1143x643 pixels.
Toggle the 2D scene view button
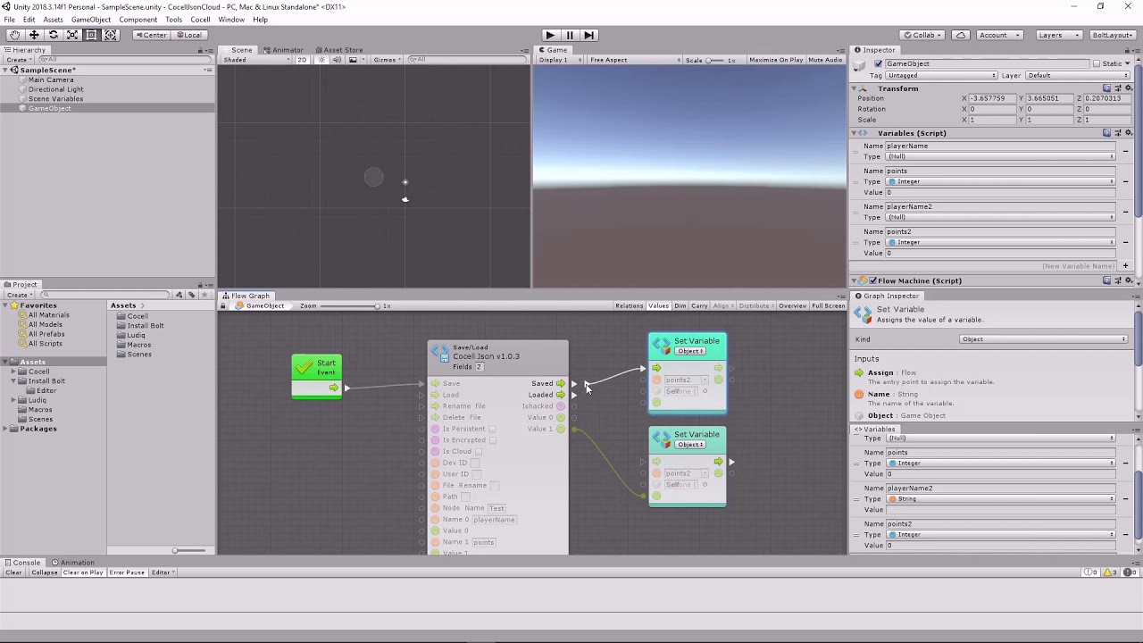302,60
